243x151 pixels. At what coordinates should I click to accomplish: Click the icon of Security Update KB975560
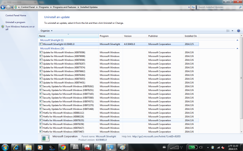(41, 97)
